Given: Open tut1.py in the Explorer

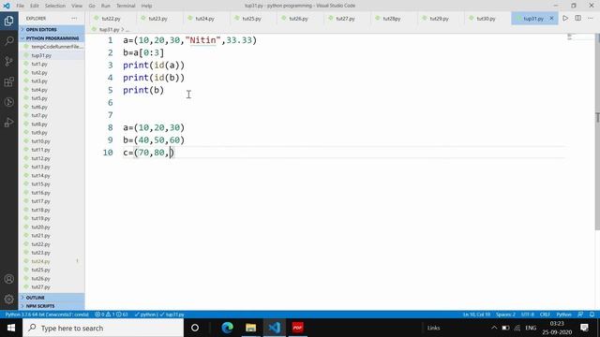Looking at the screenshot, I should (x=39, y=64).
